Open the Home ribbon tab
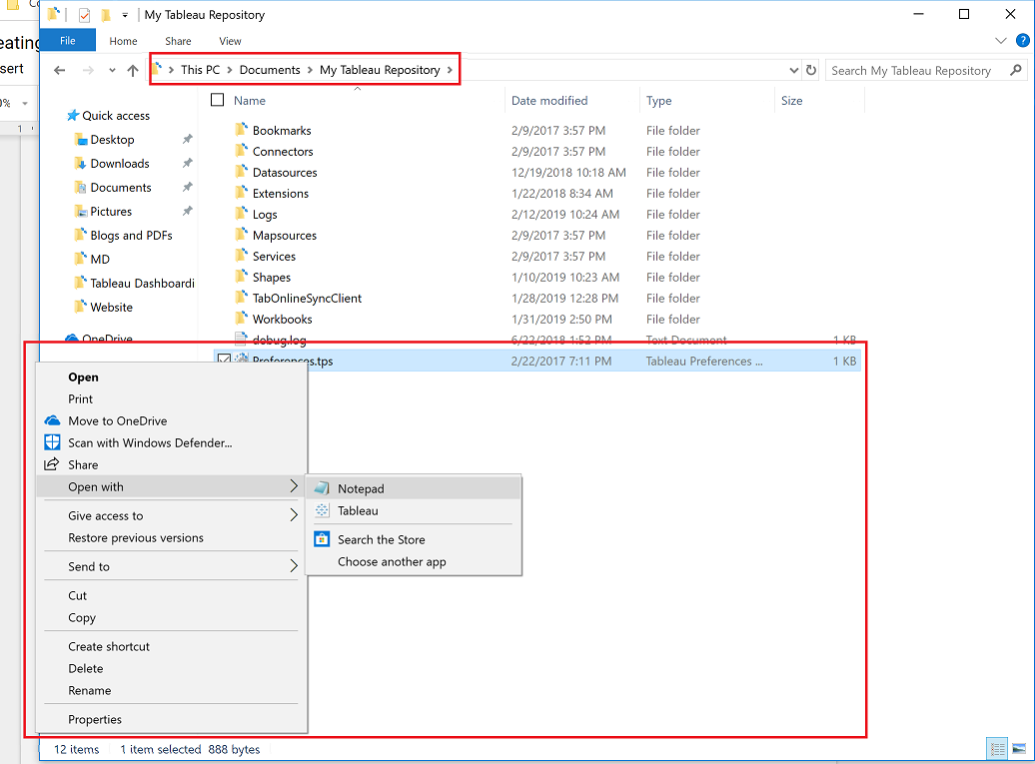The image size is (1035, 764). tap(124, 41)
